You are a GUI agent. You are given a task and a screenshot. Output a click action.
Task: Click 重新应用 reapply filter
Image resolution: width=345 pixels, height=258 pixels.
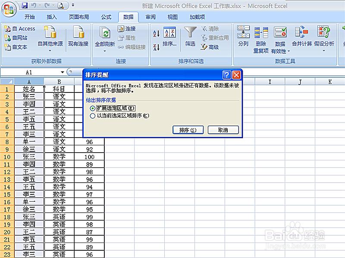click(215, 38)
